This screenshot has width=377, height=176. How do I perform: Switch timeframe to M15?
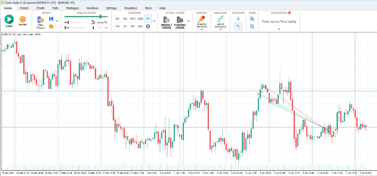click(x=133, y=19)
